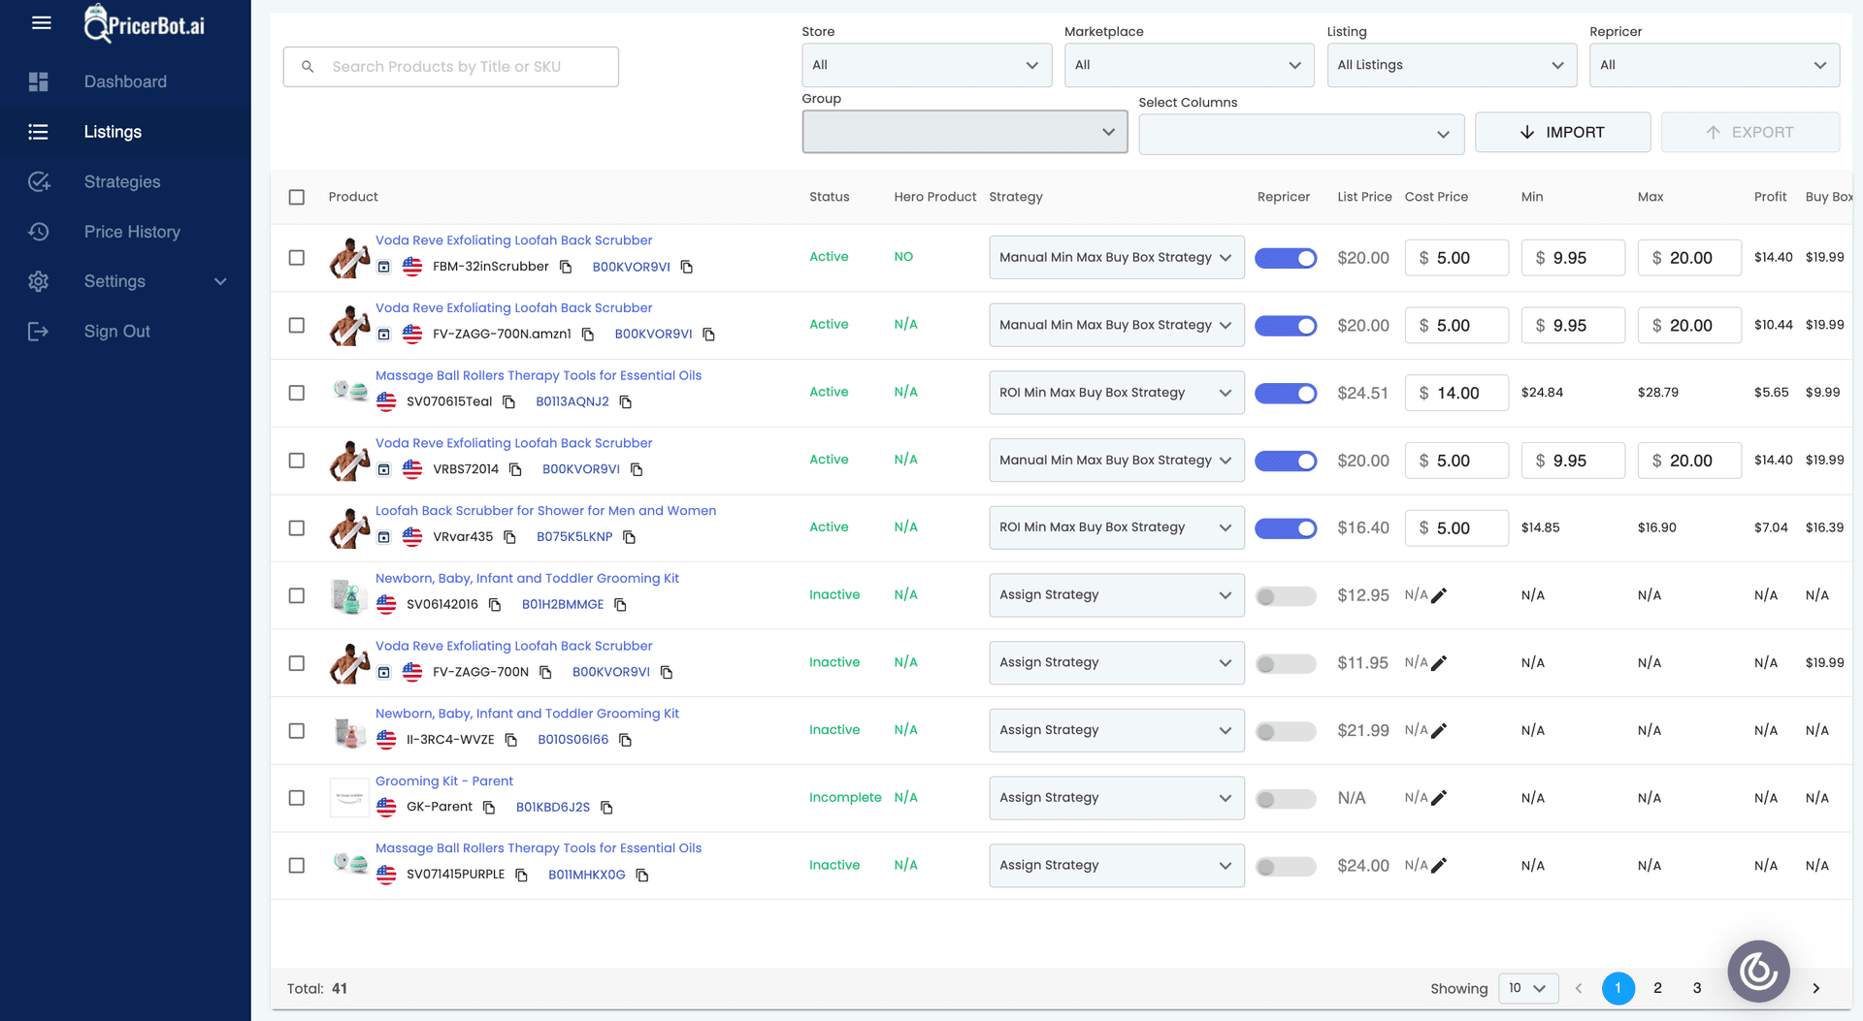1863x1021 pixels.
Task: Copy ASIN B0113AQNJ2 with its copy icon
Action: pyautogui.click(x=626, y=401)
